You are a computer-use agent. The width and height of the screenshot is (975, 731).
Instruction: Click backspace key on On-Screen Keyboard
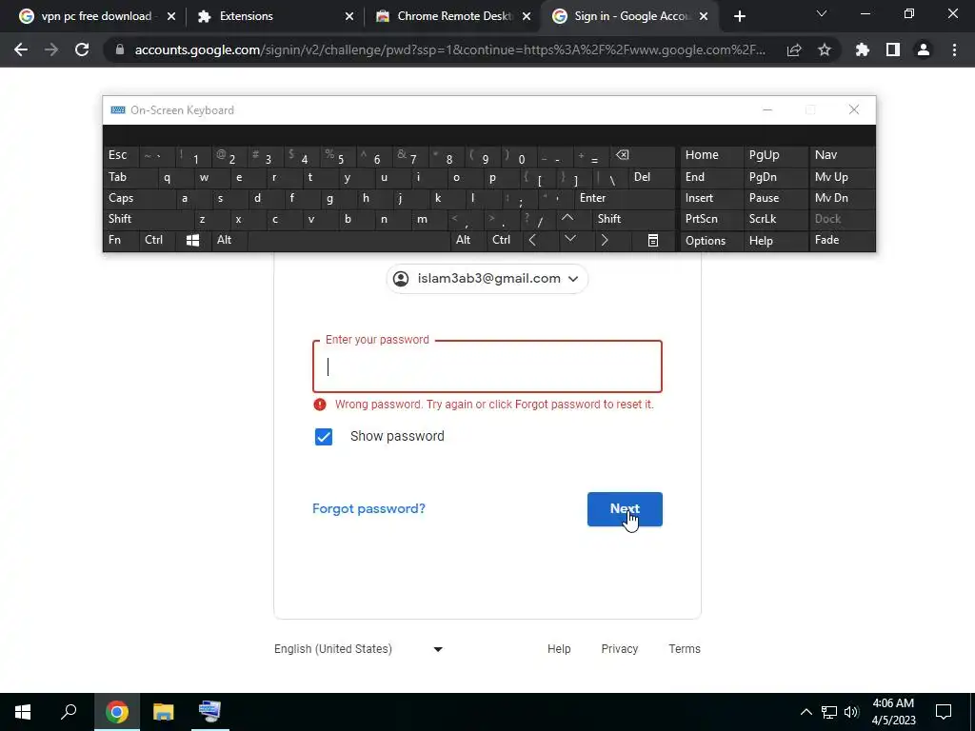coord(642,155)
